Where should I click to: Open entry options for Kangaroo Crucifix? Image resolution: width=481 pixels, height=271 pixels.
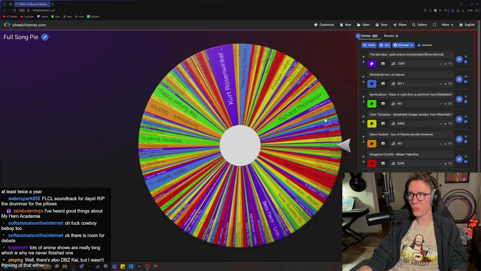pyautogui.click(x=459, y=159)
